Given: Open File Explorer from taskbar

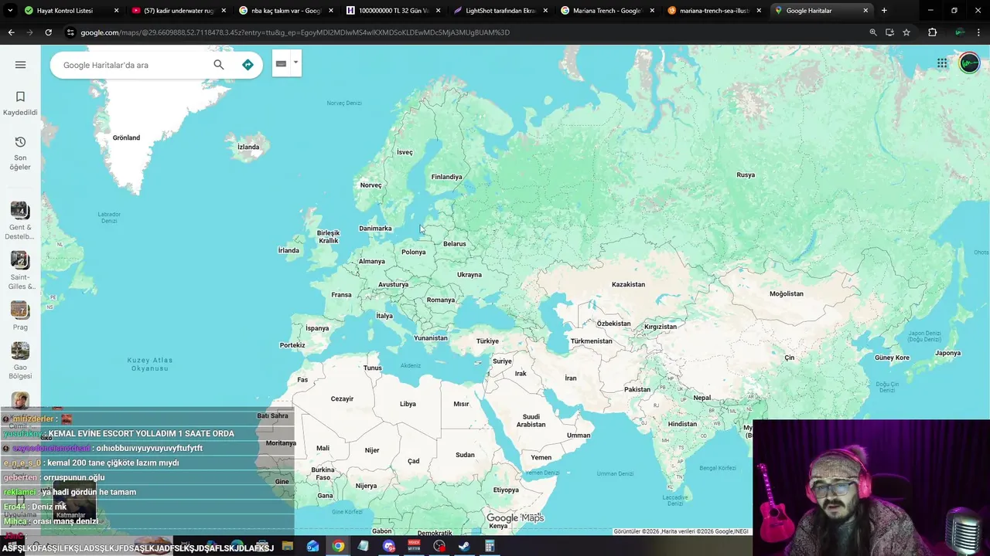Looking at the screenshot, I should [x=288, y=546].
